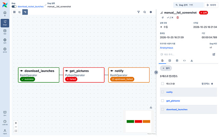Viewport: 220px width, 137px height.
Task: Open the get_pictures task link
Action: (x=173, y=101)
